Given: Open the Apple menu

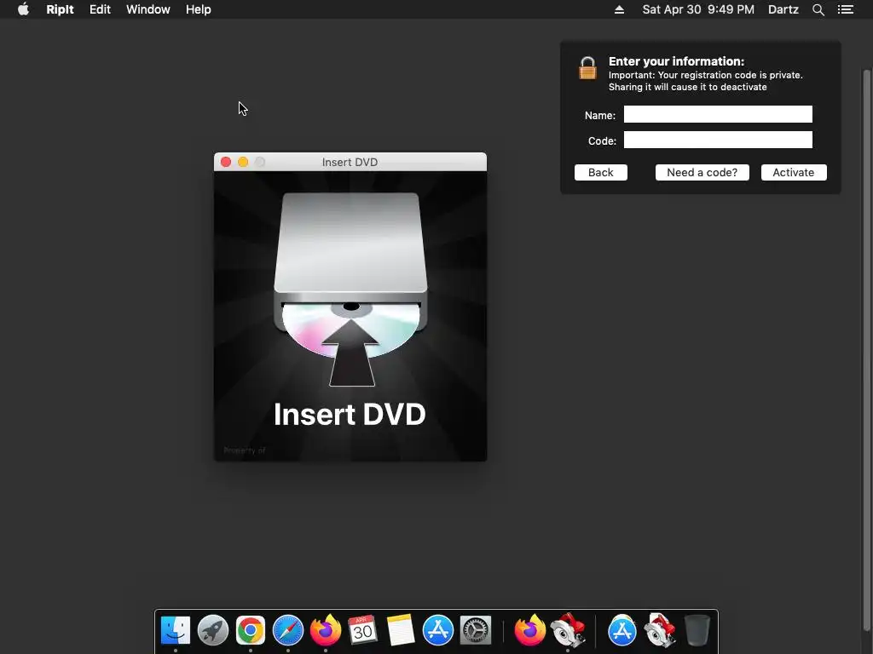Looking at the screenshot, I should (23, 9).
